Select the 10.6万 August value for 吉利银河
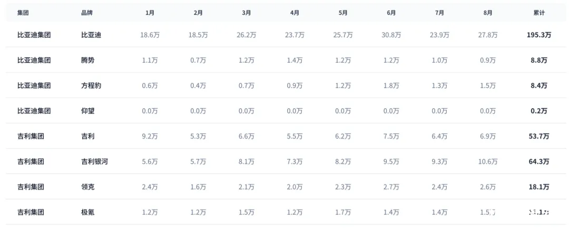This screenshot has height=228, width=569. [488, 162]
